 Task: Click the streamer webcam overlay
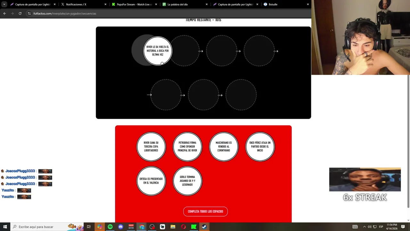(x=361, y=38)
